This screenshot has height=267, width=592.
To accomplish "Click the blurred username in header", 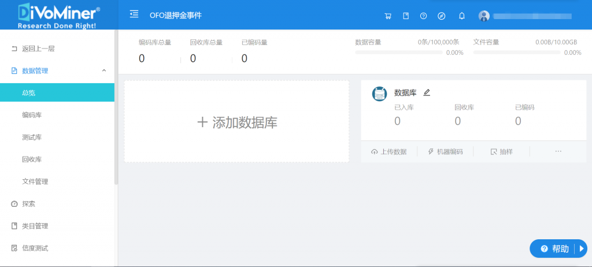I will click(532, 16).
